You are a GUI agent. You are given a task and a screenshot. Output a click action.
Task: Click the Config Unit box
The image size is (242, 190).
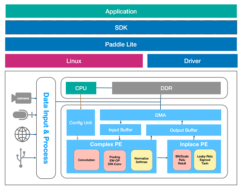81,123
